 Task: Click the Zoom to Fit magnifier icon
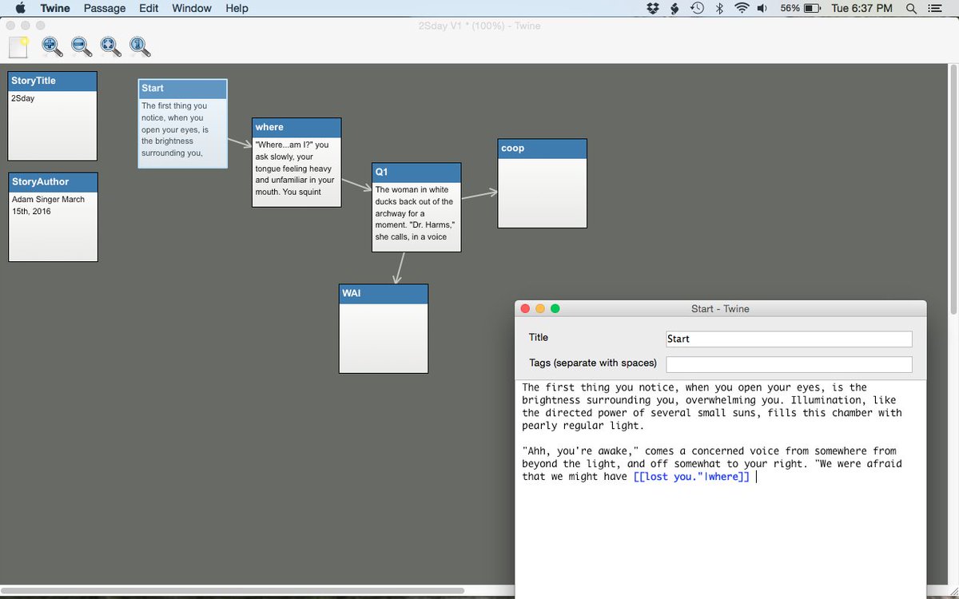click(111, 47)
